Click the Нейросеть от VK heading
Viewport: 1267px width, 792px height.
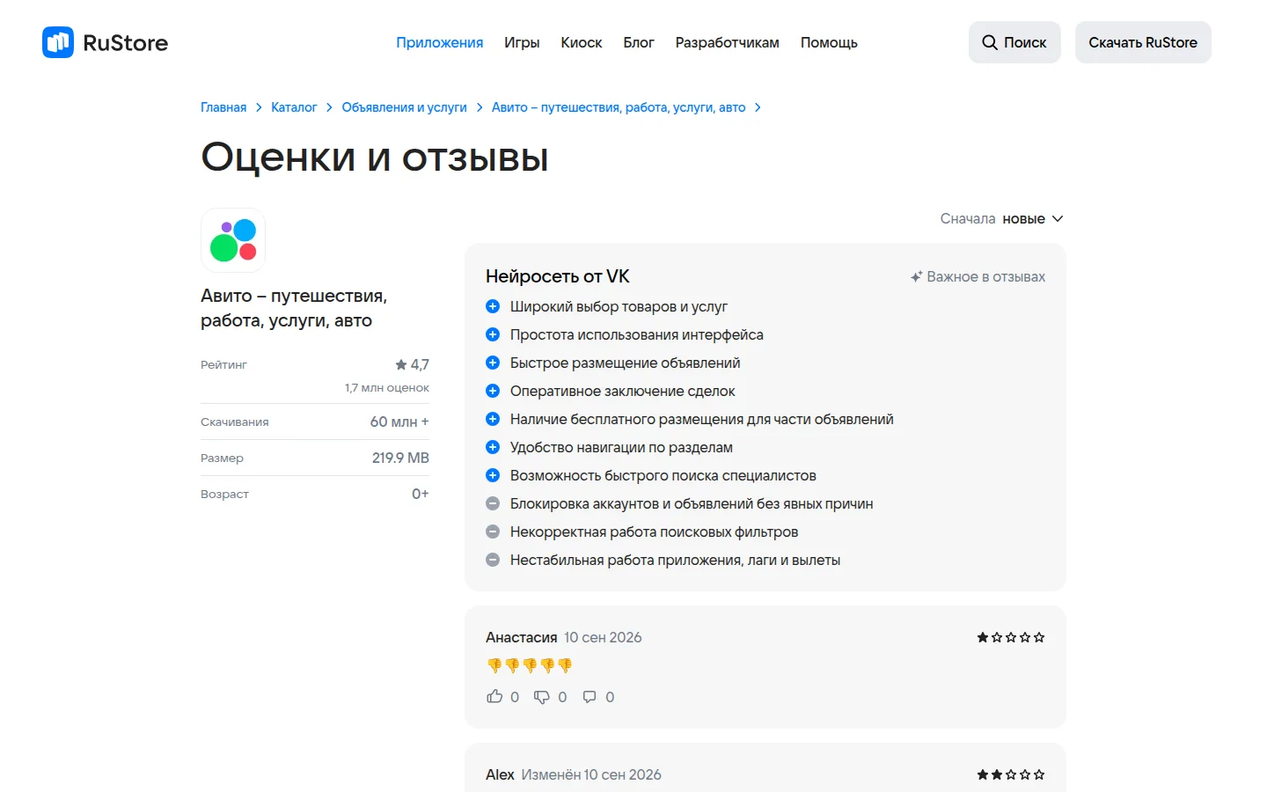pos(558,276)
